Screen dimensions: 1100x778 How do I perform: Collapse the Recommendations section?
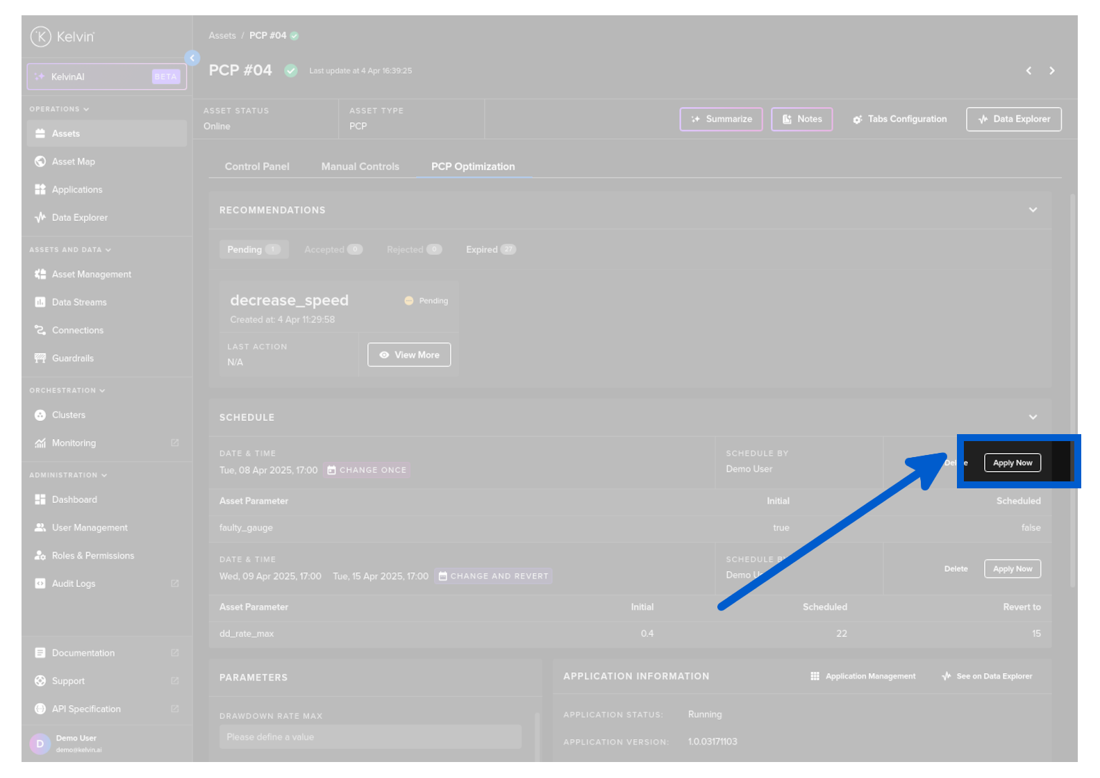(1033, 210)
